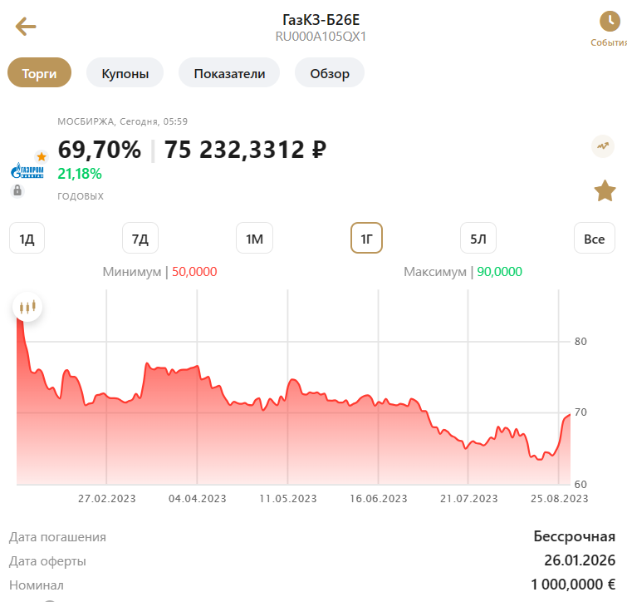Click the Бессрочная maturity value
This screenshot has height=602, width=627.
(574, 536)
